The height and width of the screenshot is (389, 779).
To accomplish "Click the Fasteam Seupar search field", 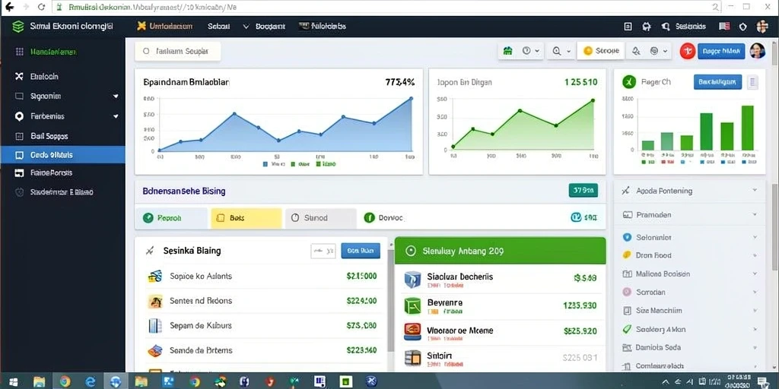I will (178, 51).
